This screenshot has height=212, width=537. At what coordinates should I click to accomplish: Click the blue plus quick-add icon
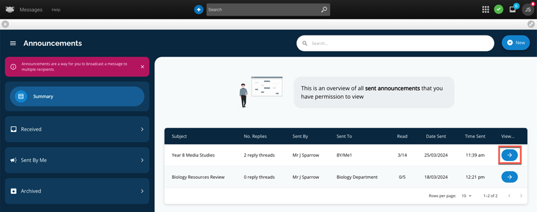(x=199, y=10)
